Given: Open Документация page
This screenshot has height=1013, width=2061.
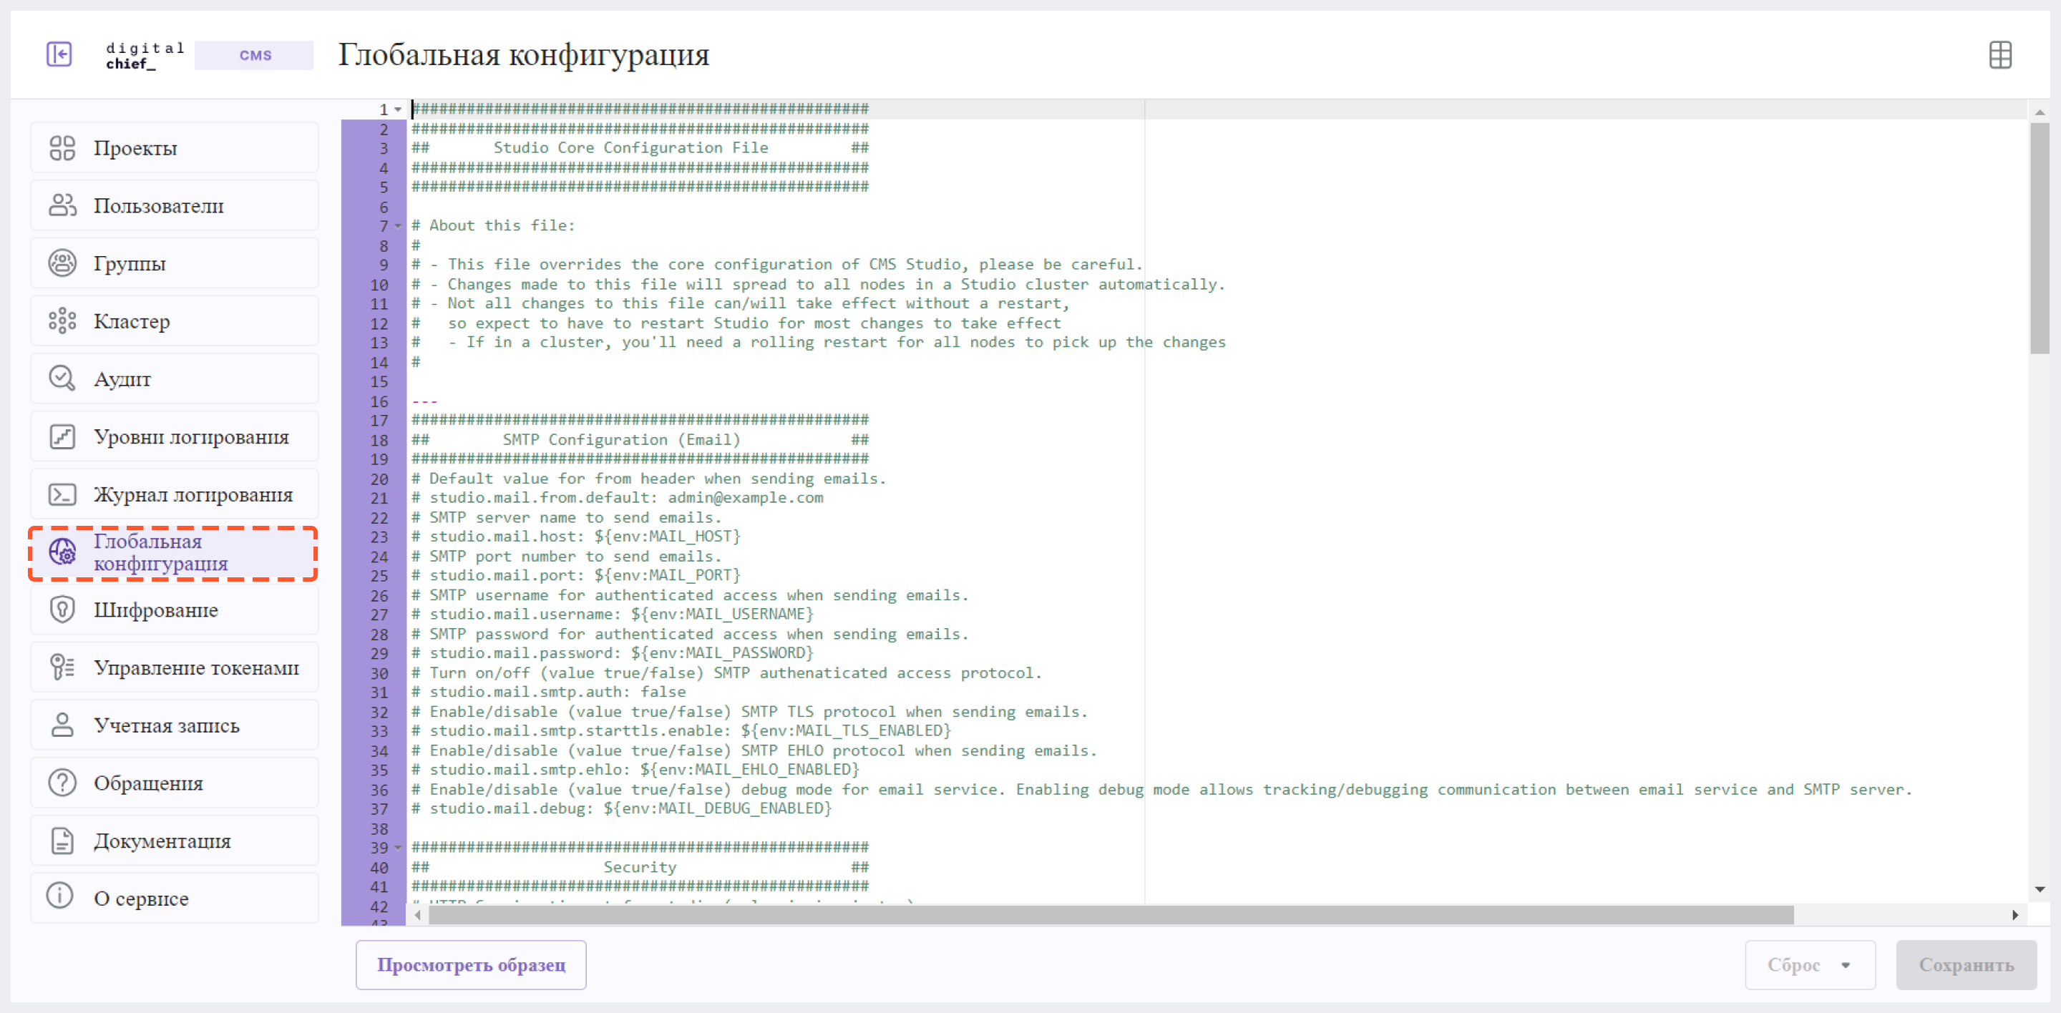Looking at the screenshot, I should click(175, 841).
